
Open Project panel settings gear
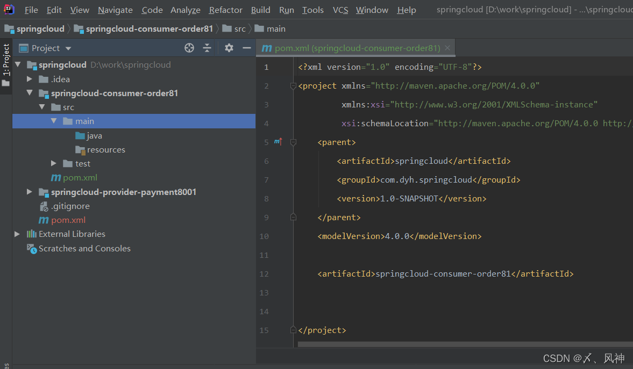click(229, 48)
